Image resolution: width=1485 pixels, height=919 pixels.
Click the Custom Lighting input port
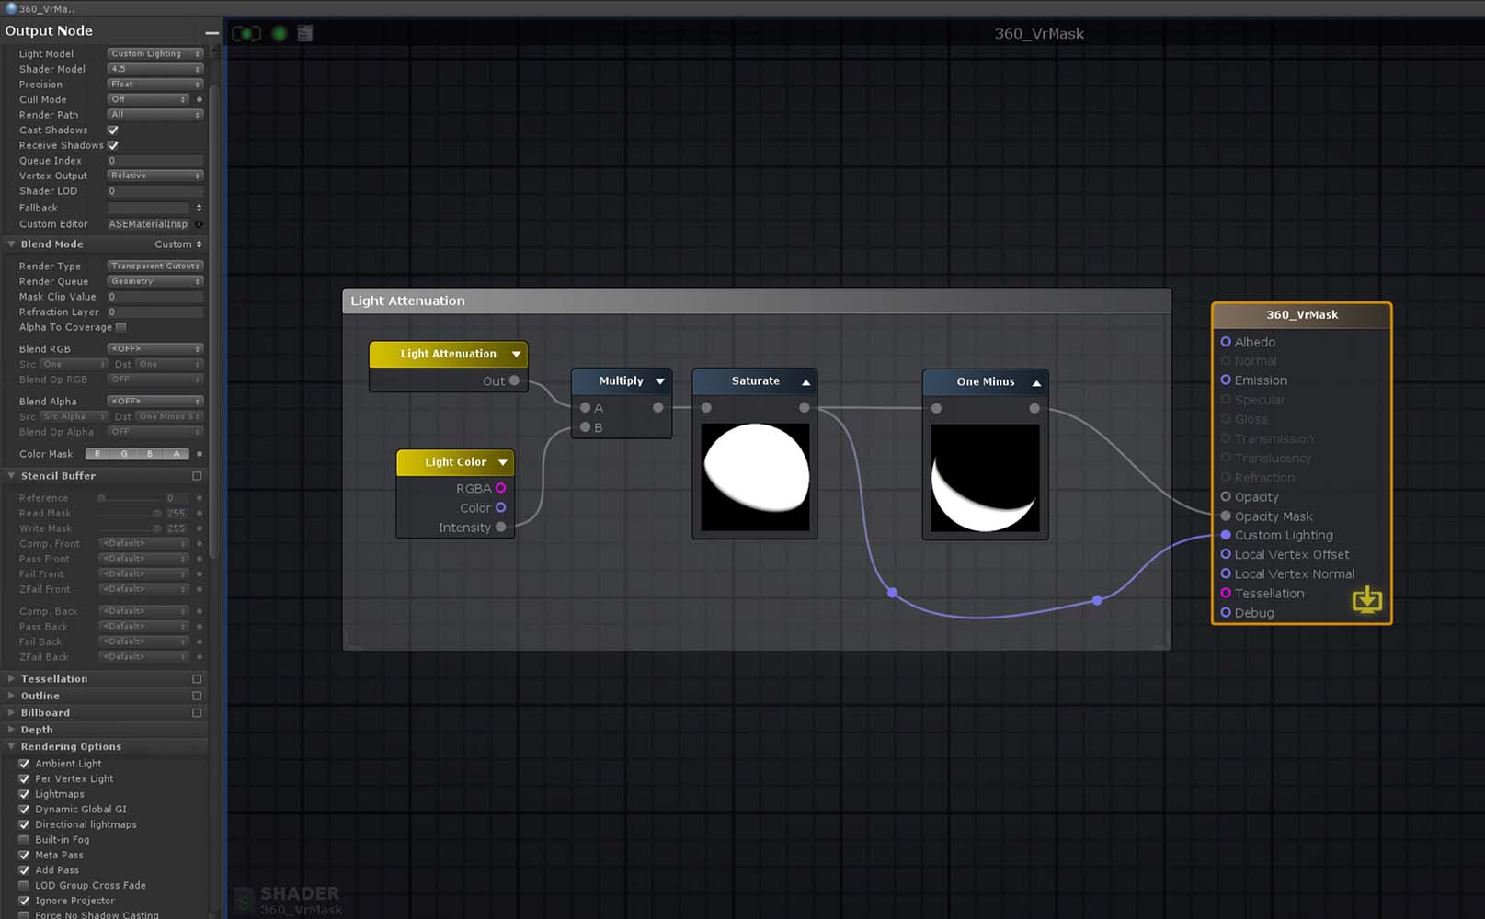(1226, 535)
